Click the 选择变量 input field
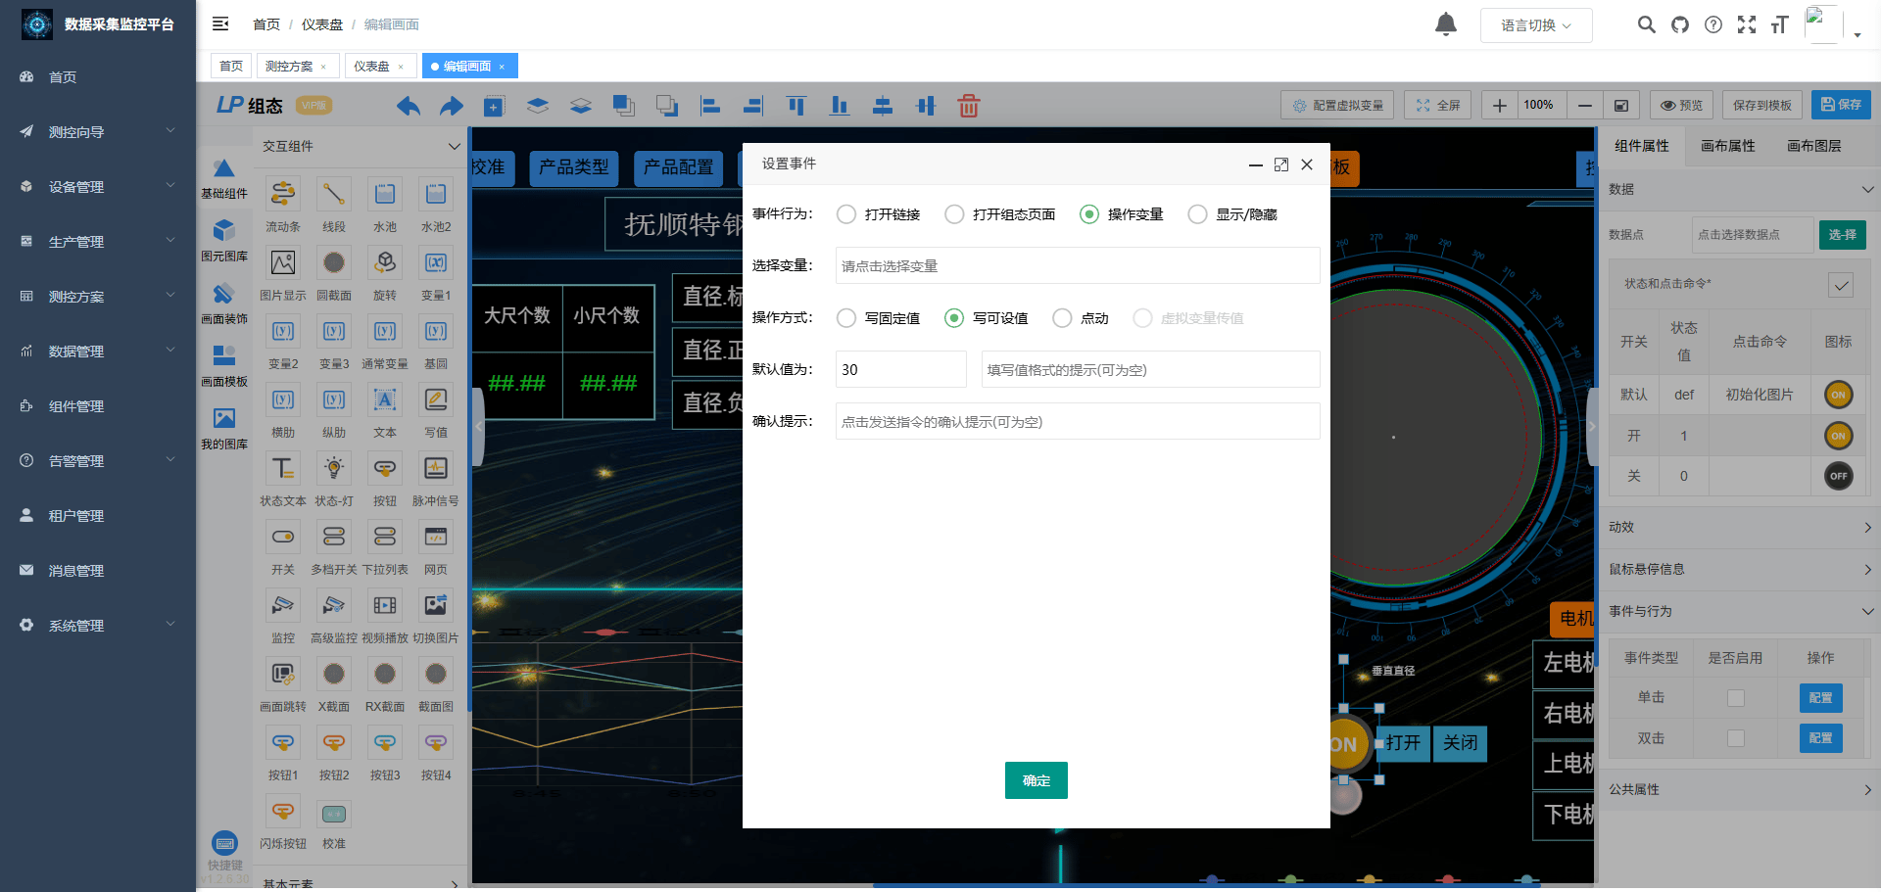This screenshot has width=1881, height=892. point(1077,265)
